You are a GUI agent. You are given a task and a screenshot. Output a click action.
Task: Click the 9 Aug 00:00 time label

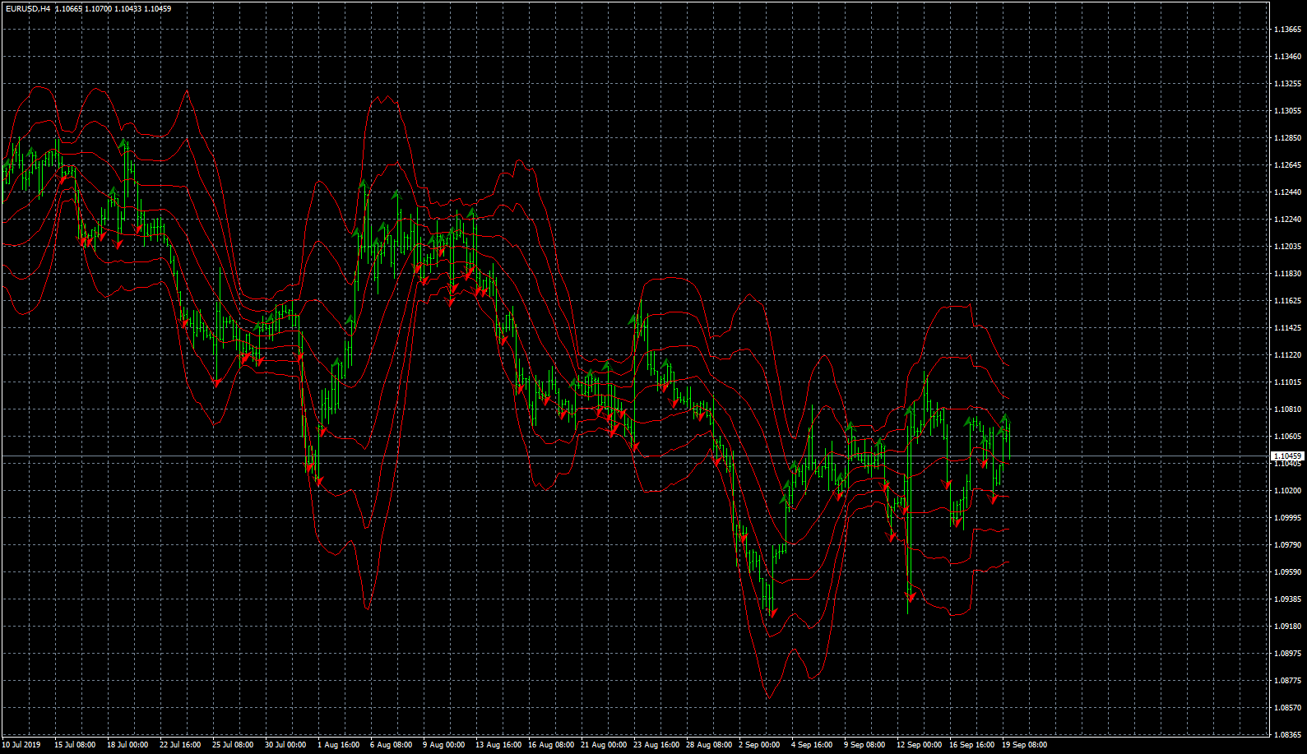point(444,745)
